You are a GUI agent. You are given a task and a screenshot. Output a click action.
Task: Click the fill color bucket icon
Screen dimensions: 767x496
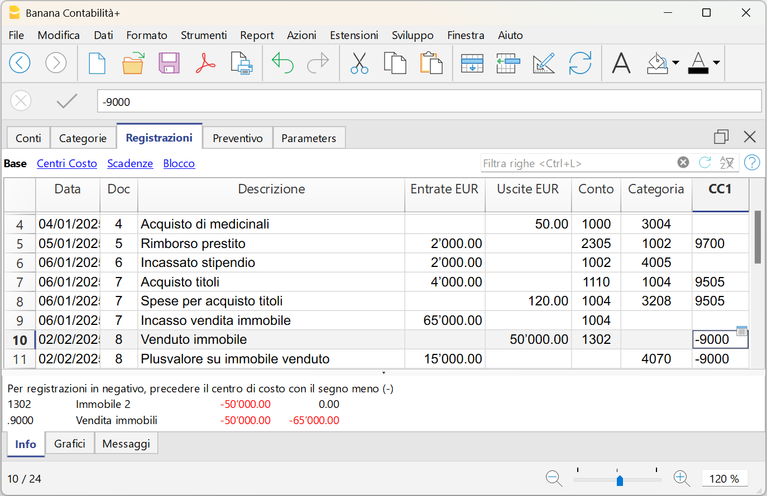[x=657, y=63]
